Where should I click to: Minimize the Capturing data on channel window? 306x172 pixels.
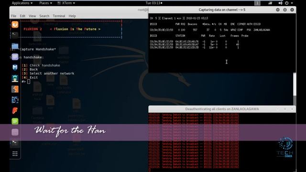coord(278,10)
